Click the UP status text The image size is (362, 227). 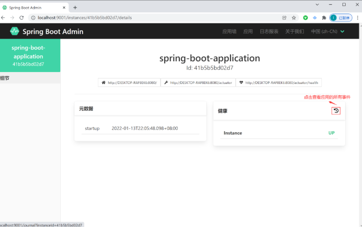coord(332,133)
